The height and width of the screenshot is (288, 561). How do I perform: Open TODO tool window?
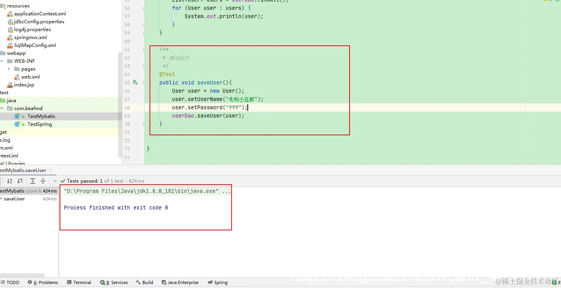coord(10,282)
